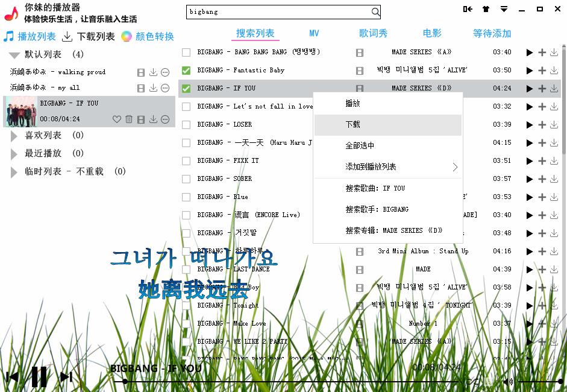Uncheck BIGBANG - Fantastic Baby
The image size is (567, 392).
(186, 70)
